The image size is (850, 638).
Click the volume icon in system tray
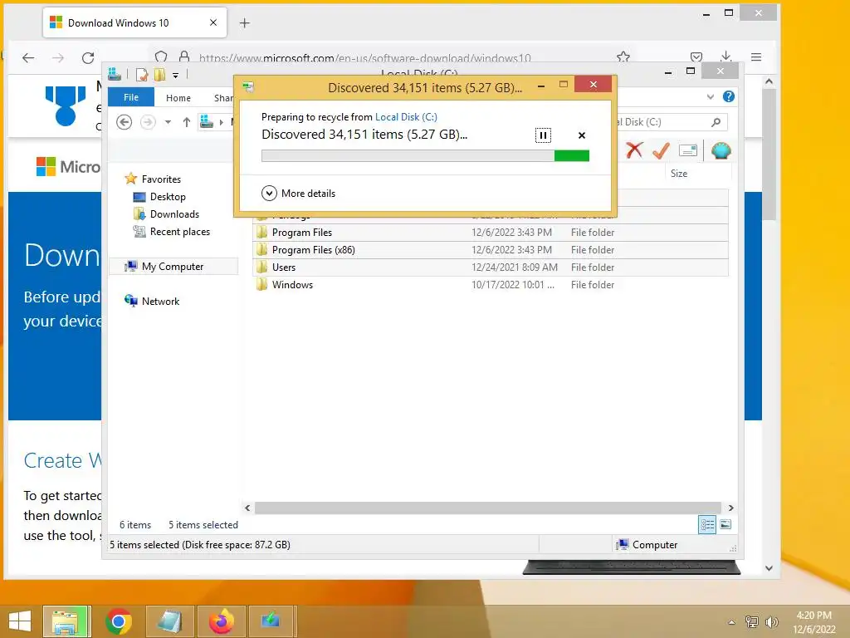(x=771, y=621)
